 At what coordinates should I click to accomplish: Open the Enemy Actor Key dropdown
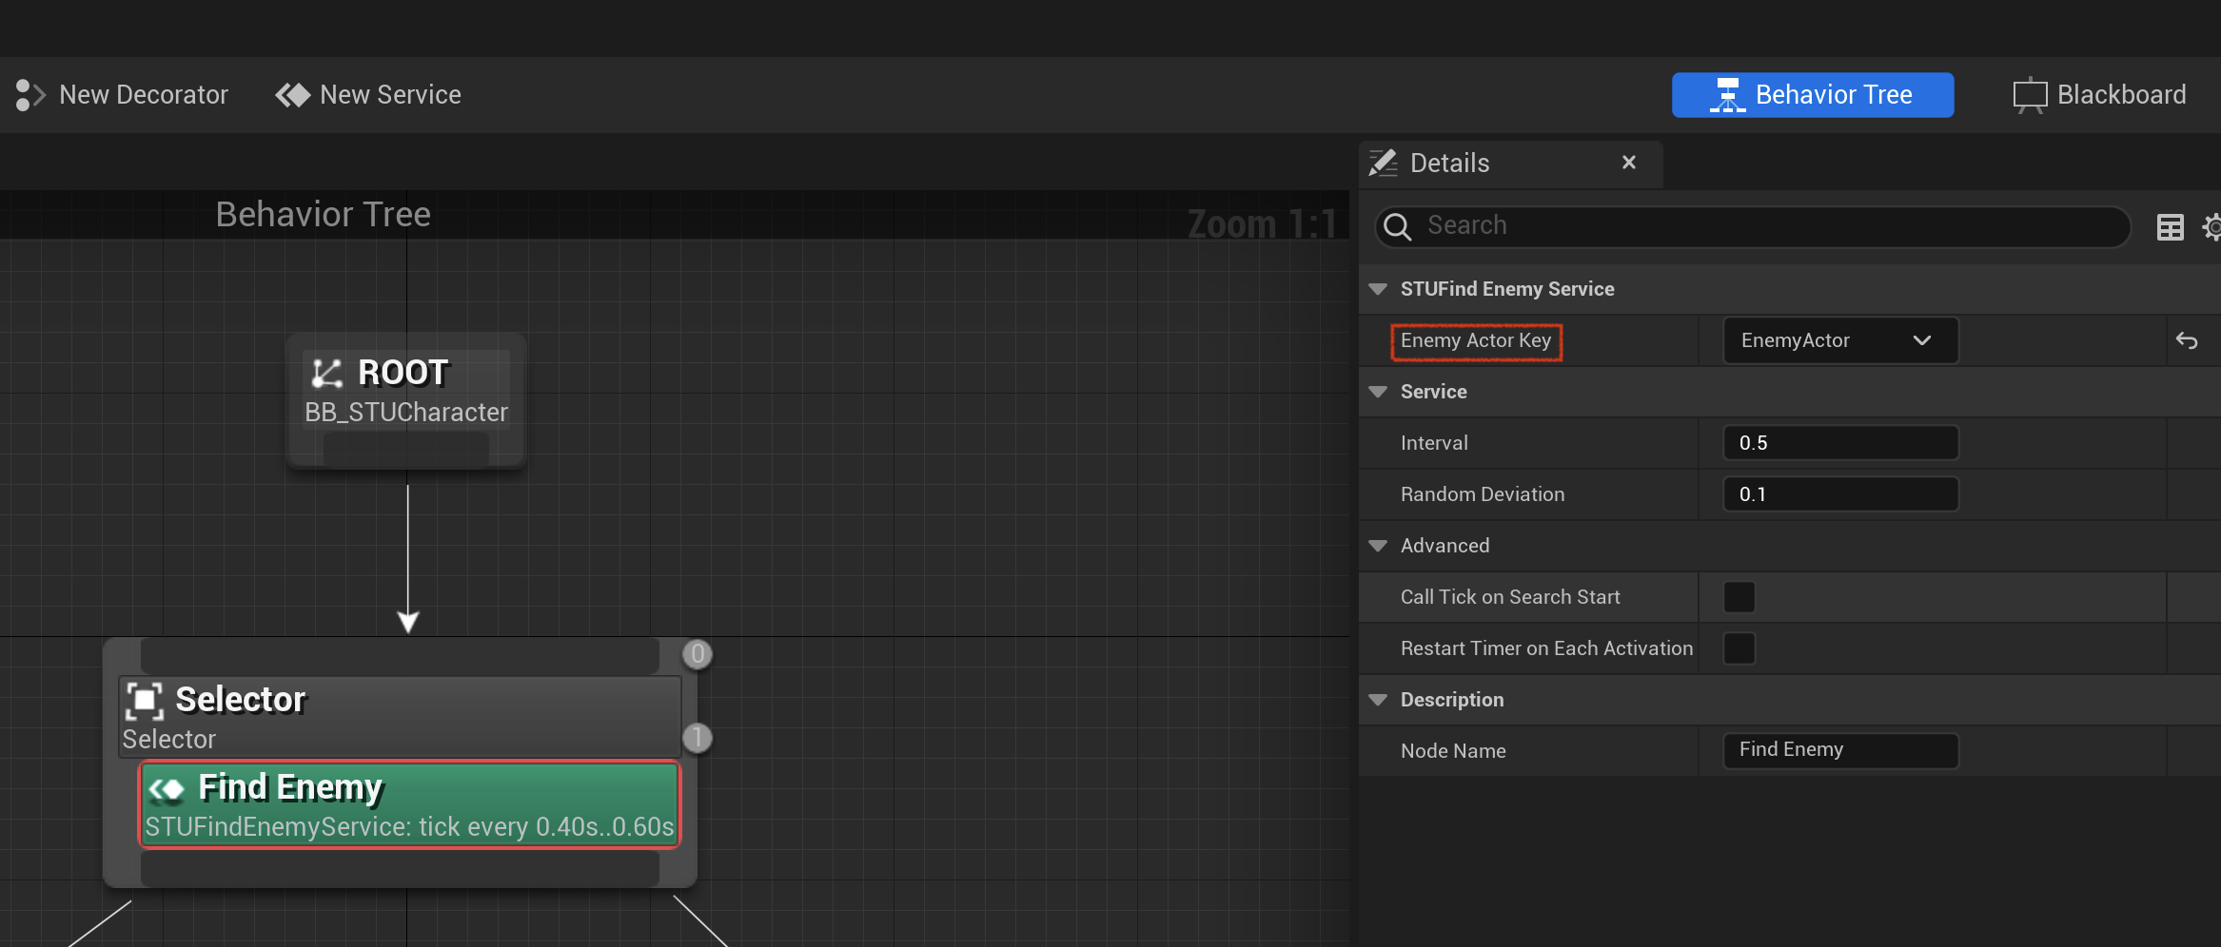coord(1840,340)
